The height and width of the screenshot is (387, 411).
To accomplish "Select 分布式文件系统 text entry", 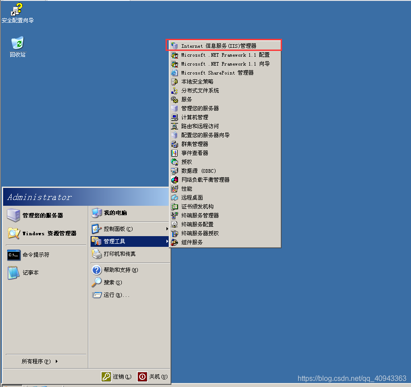I will [x=200, y=91].
